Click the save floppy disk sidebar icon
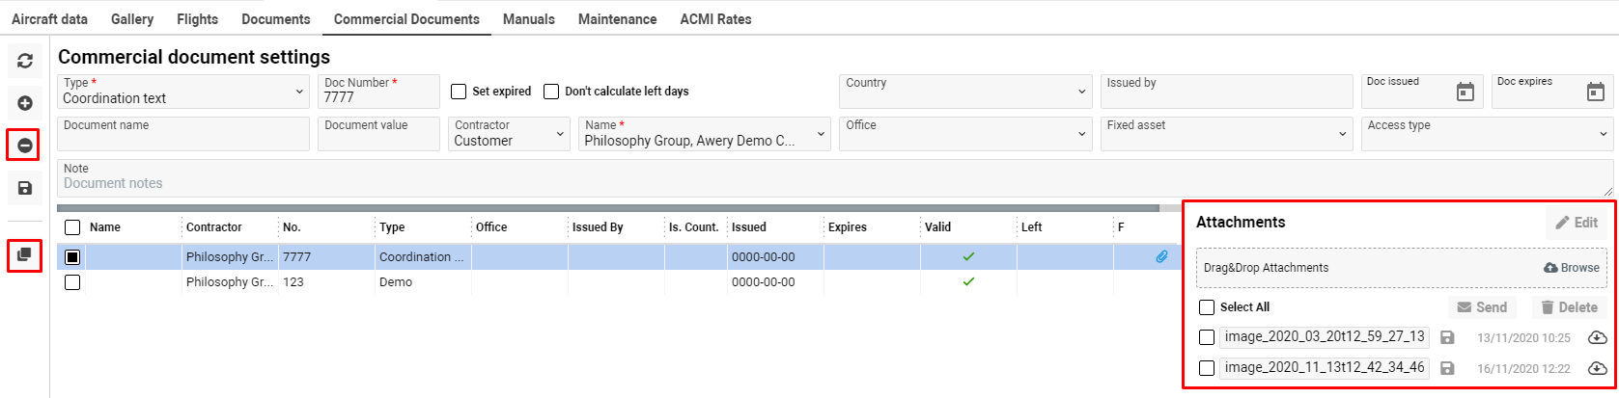Viewport: 1619px width, 398px height. coord(25,188)
